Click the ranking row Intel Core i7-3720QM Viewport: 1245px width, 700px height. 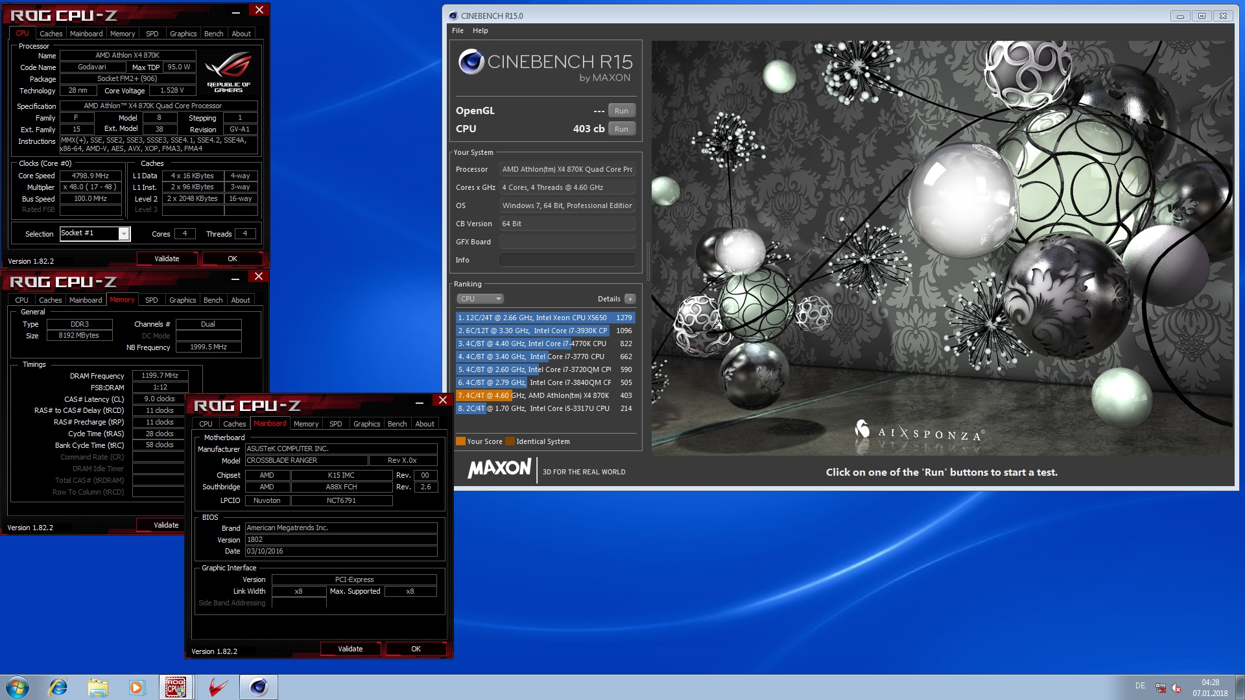(x=545, y=369)
